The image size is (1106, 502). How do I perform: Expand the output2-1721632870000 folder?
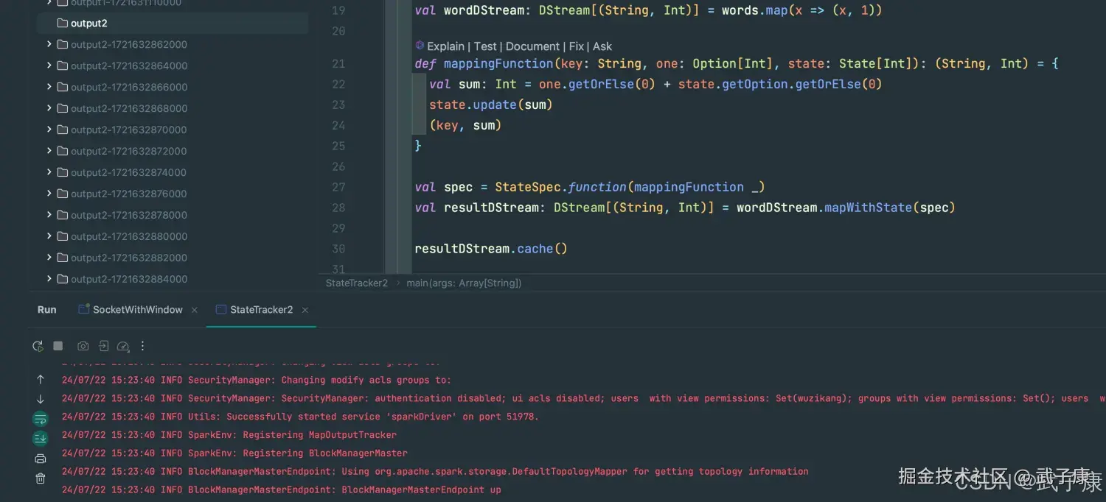coord(49,130)
